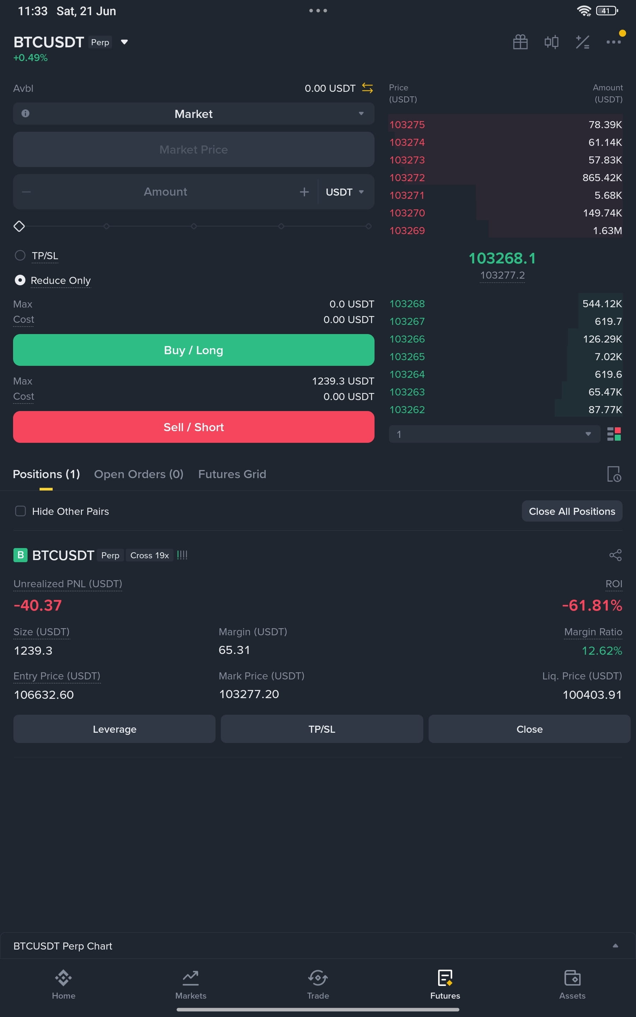Viewport: 636px width, 1017px height.
Task: Focus the Amount input field
Action: (165, 192)
